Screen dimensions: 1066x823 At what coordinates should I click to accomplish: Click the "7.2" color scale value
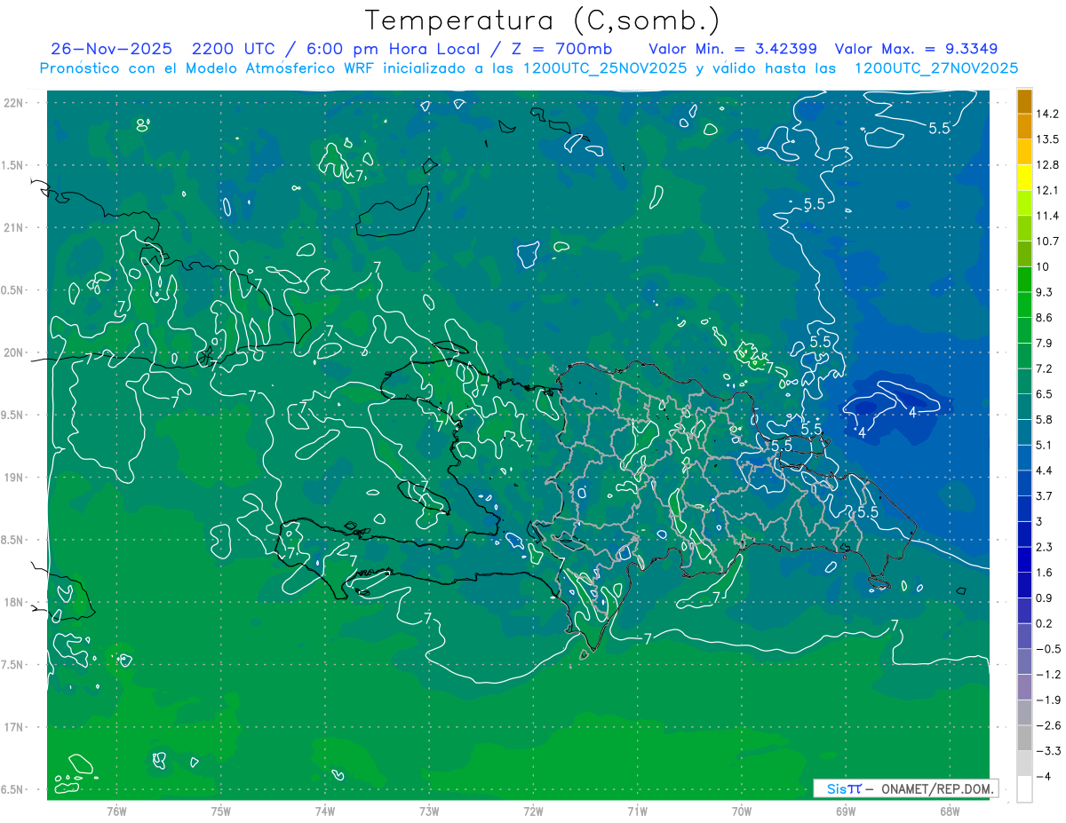click(1044, 368)
